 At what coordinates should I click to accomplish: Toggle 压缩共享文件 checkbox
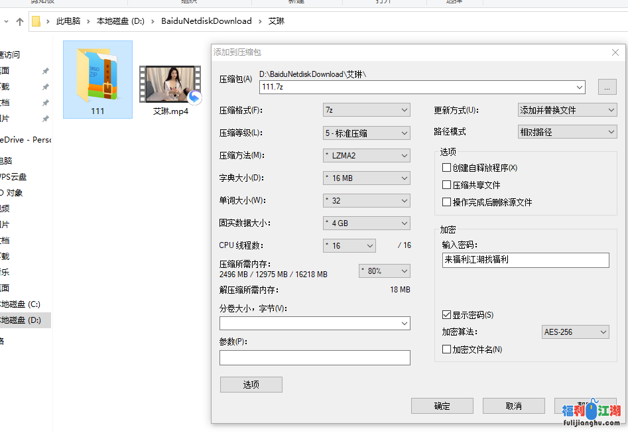[x=447, y=185]
